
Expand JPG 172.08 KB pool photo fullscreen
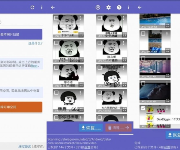[x=168, y=26]
